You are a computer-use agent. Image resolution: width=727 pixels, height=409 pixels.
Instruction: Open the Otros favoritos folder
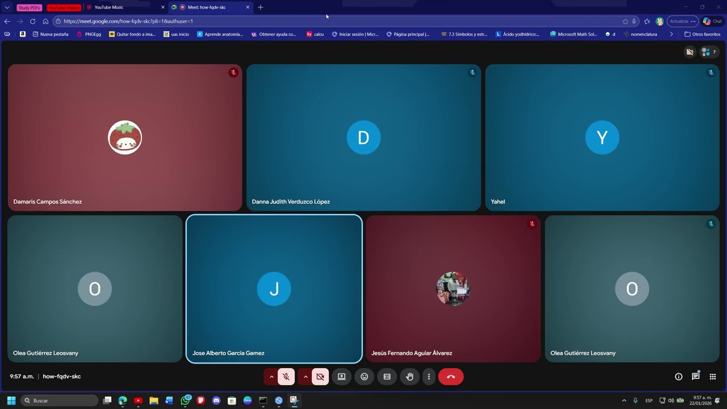[x=703, y=34]
